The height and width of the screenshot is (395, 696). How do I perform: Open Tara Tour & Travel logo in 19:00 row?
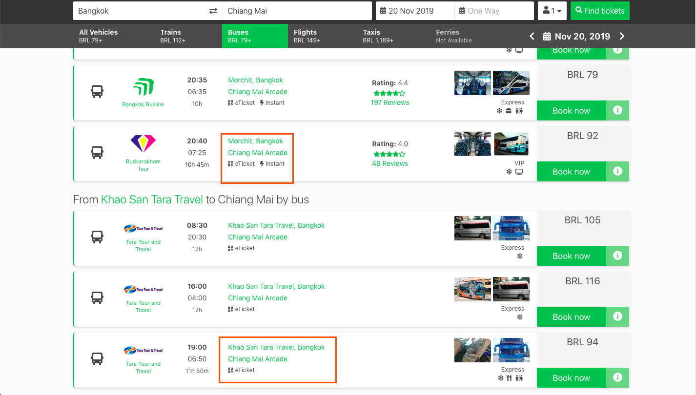pos(143,350)
